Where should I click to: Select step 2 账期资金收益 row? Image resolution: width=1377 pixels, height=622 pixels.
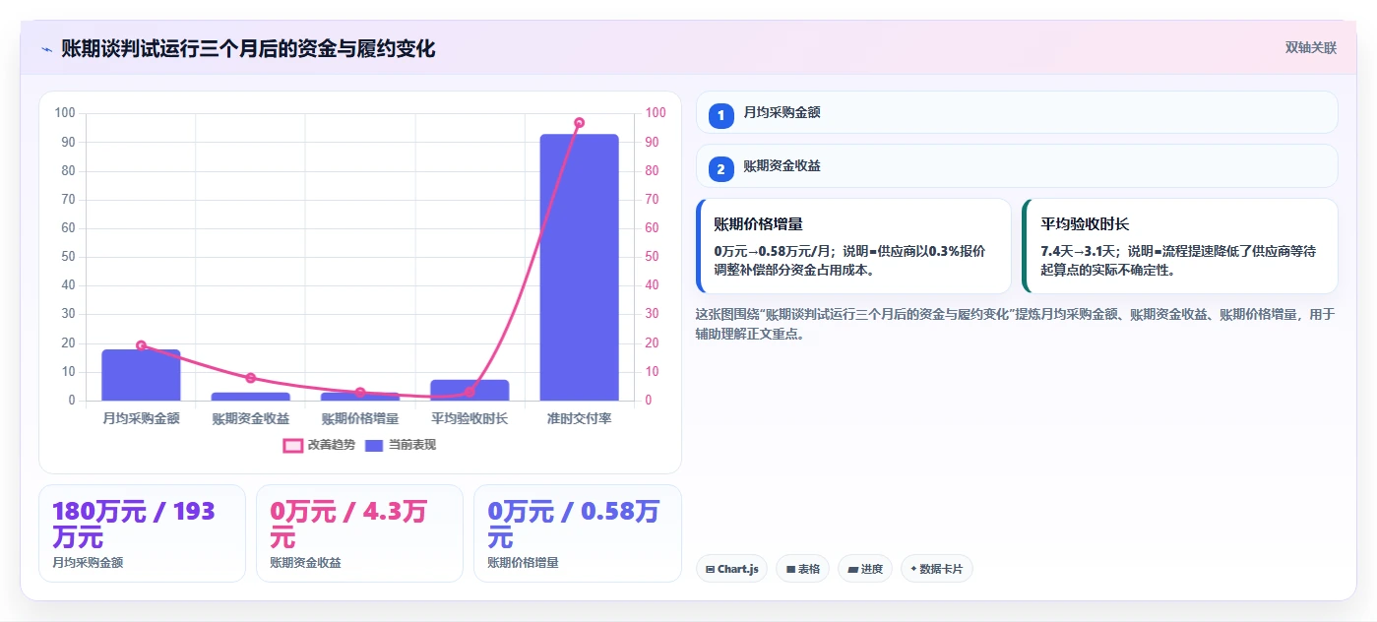(1017, 165)
